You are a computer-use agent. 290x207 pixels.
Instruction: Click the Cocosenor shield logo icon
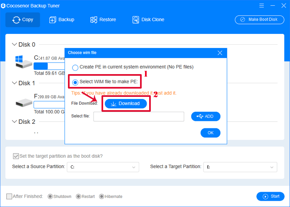[x=3, y=6]
